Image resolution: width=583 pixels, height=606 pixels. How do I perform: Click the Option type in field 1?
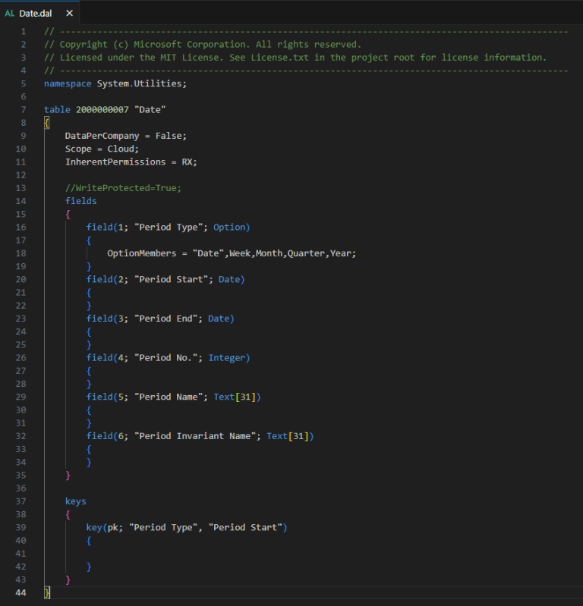pos(228,227)
